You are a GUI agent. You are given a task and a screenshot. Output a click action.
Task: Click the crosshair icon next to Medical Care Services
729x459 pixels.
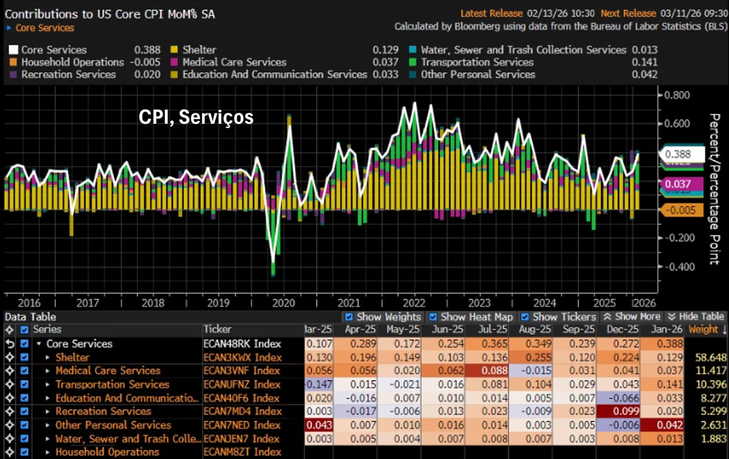click(x=9, y=371)
